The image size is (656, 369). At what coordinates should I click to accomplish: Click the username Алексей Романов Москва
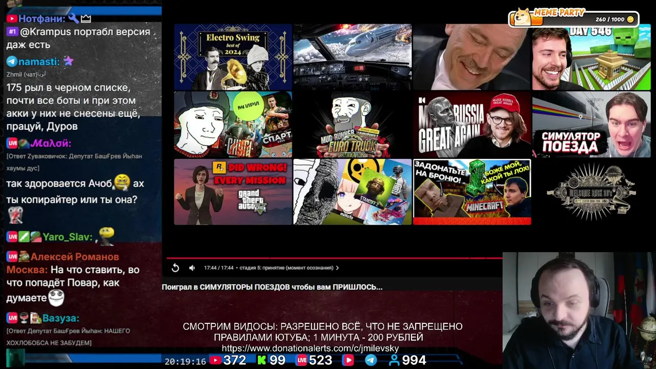[63, 263]
